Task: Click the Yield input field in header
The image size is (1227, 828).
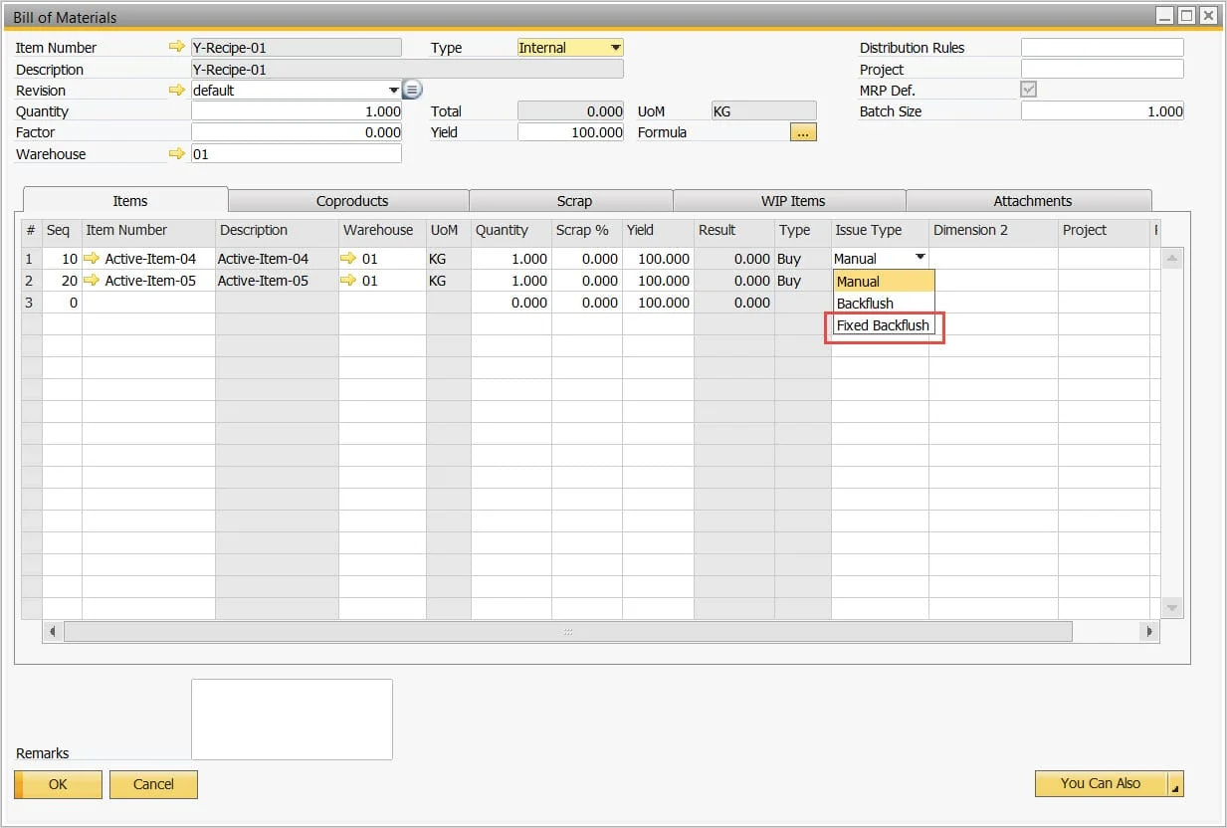Action: (x=571, y=132)
